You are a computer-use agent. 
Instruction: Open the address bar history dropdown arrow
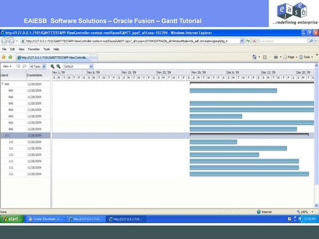[x=242, y=41]
